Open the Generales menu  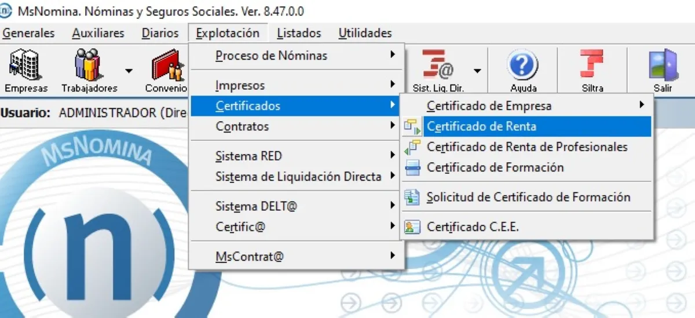[28, 33]
